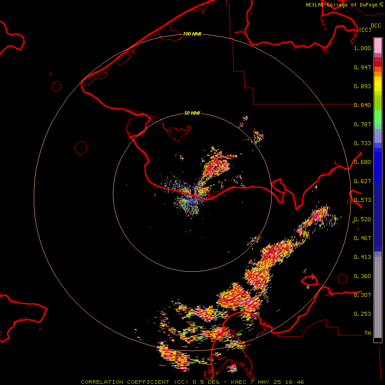Click the 1.000 value on the color scale

362,48
